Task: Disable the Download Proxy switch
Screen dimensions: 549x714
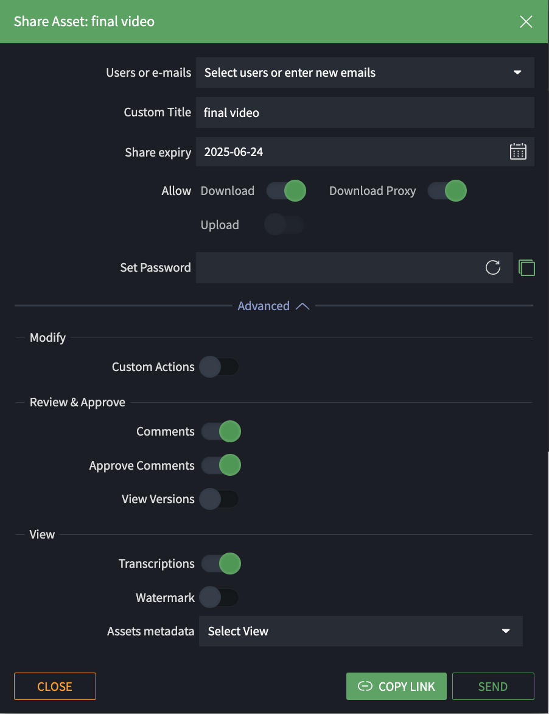Action: tap(447, 191)
